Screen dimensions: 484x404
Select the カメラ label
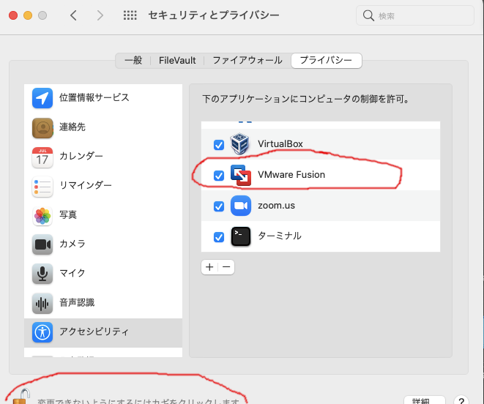coord(72,244)
